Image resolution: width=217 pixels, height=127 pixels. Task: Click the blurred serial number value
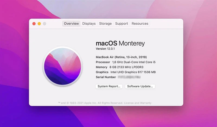[x=129, y=77]
